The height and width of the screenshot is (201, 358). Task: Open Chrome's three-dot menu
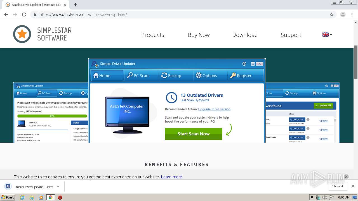pos(352,15)
